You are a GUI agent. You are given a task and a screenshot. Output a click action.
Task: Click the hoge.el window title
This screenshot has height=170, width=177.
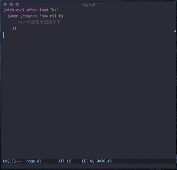88,5
